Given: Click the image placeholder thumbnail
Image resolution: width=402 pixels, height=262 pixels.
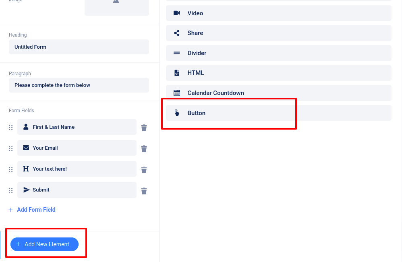Looking at the screenshot, I should click(116, 6).
